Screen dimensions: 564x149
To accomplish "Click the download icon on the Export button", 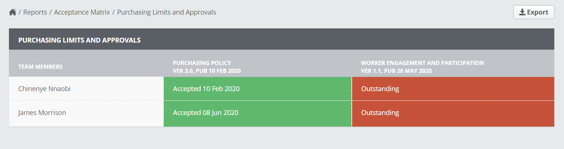I will pos(522,12).
